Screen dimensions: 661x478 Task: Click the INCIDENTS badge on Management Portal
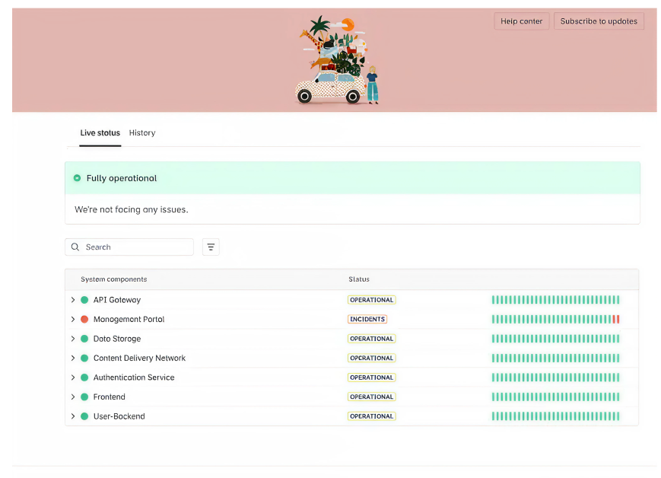tap(367, 319)
